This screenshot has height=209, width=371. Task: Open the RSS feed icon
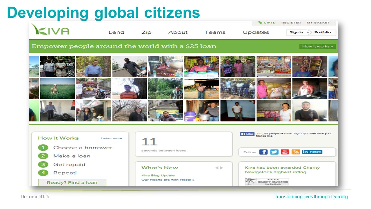(296, 152)
